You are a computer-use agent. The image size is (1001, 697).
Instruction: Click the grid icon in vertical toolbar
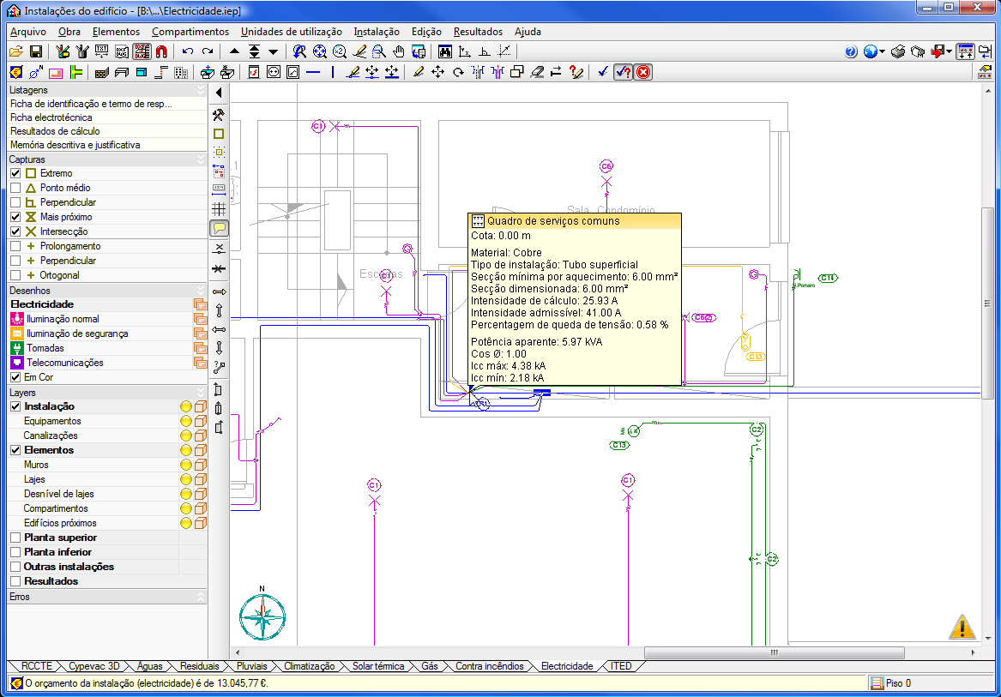[x=219, y=207]
